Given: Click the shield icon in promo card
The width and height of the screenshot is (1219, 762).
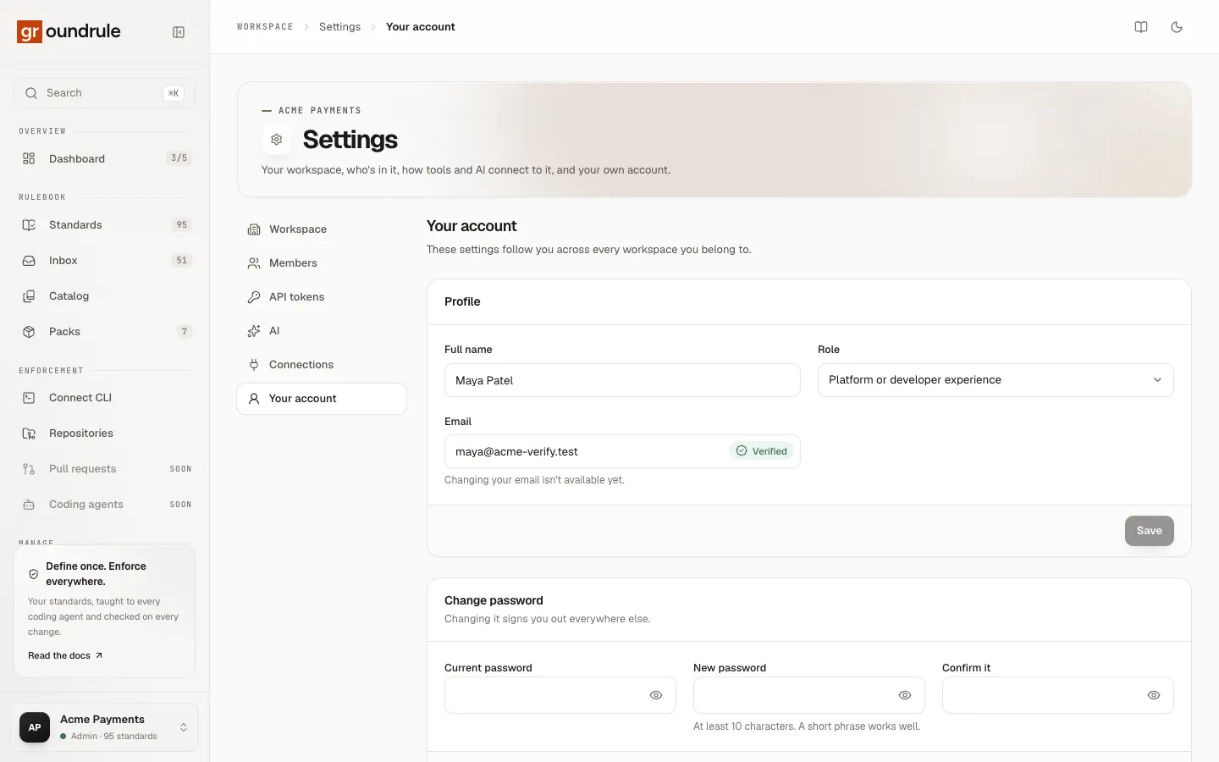Looking at the screenshot, I should 34,574.
